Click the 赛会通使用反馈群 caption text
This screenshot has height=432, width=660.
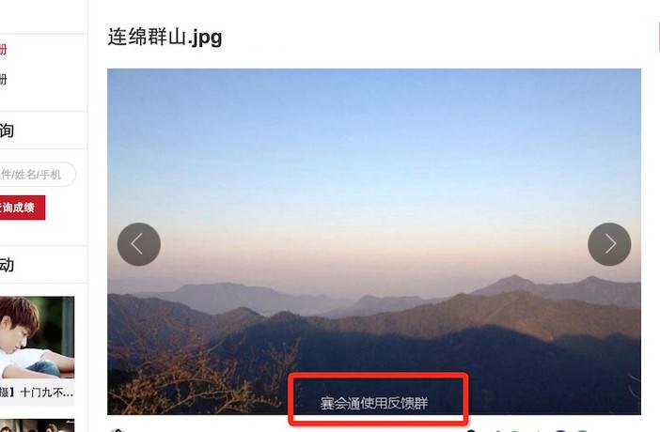[374, 403]
